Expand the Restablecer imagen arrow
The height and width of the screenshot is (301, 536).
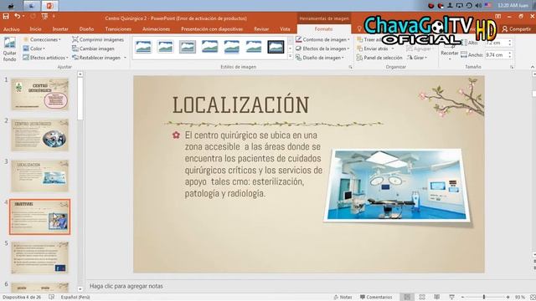[x=125, y=58]
